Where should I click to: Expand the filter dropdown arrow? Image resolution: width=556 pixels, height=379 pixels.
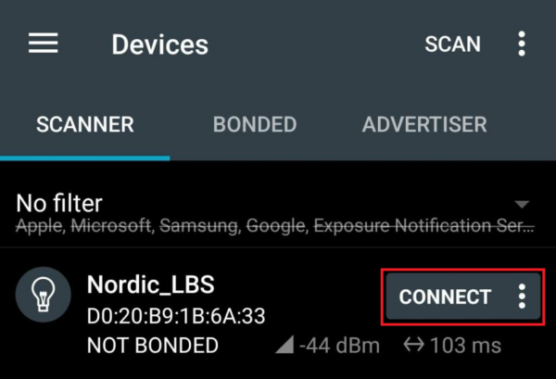[x=522, y=205]
